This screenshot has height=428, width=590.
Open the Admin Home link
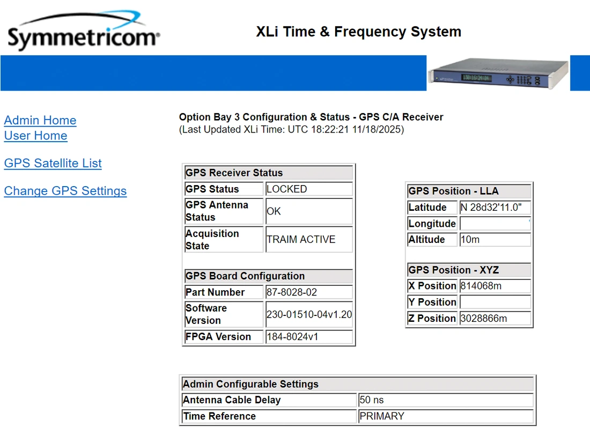coord(40,120)
